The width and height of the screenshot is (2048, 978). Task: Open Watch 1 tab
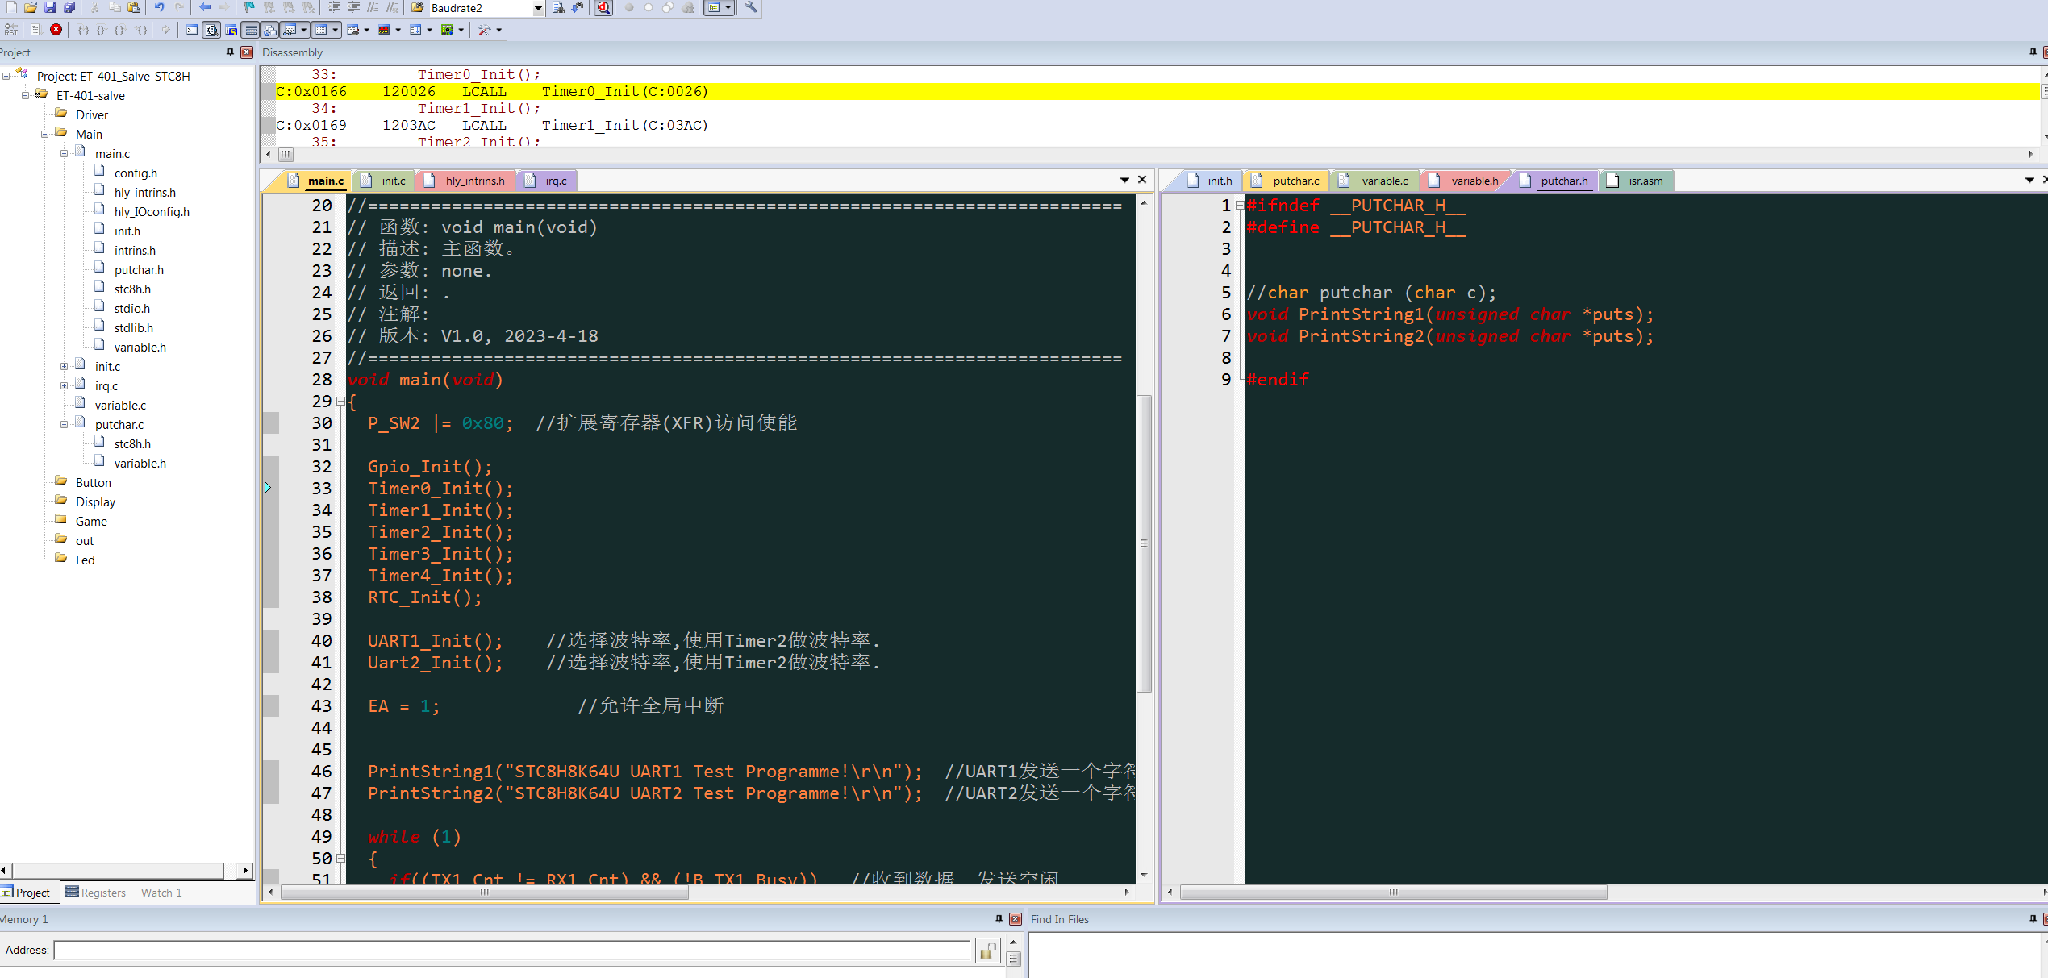click(x=161, y=893)
